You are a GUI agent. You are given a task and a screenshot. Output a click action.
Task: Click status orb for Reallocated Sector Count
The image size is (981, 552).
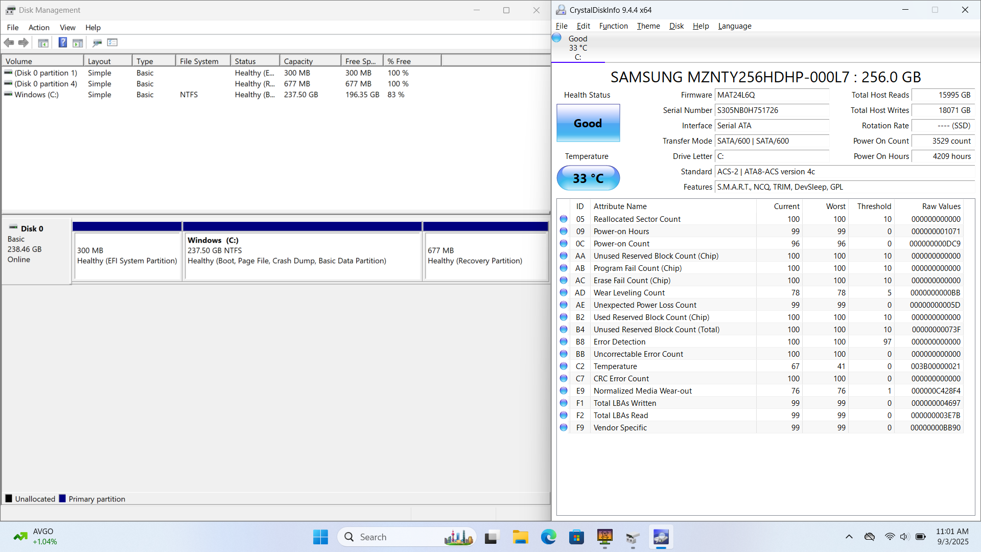click(x=564, y=219)
